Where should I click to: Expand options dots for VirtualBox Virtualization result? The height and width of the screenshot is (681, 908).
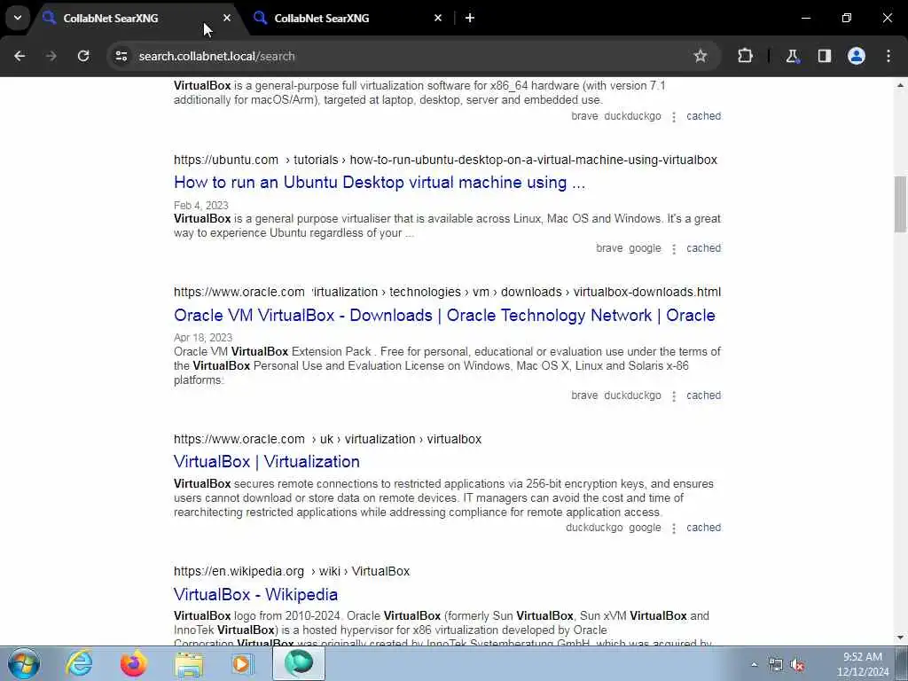674,528
